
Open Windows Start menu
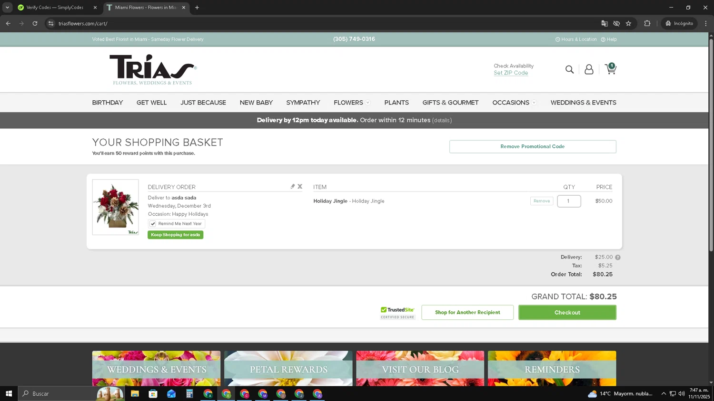(x=9, y=393)
